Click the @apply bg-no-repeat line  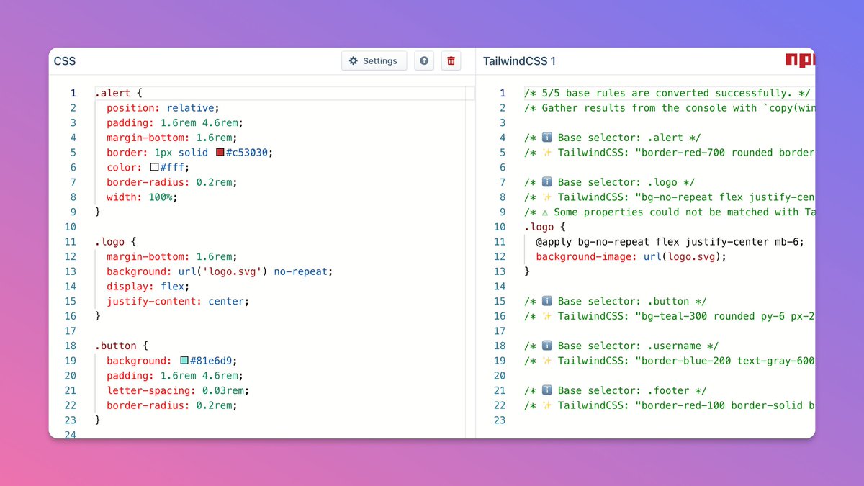coord(670,242)
